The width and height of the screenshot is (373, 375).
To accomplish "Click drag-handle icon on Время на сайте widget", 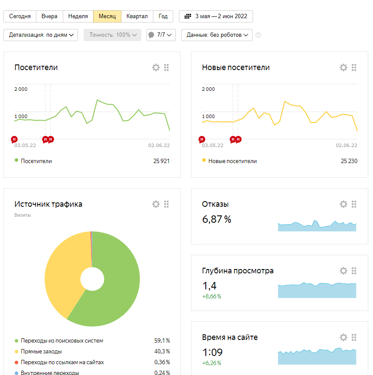I will point(354,337).
